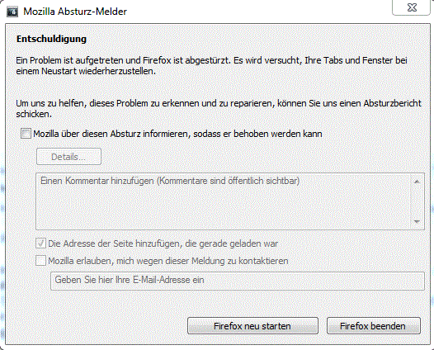Tick the checkbox to inform Mozilla about crash

26,134
